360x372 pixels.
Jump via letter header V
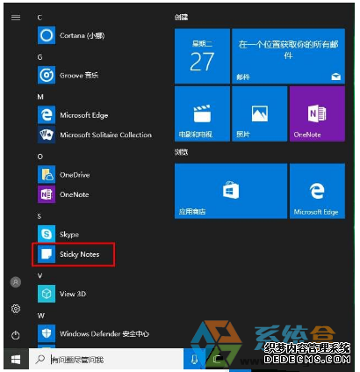(x=40, y=276)
